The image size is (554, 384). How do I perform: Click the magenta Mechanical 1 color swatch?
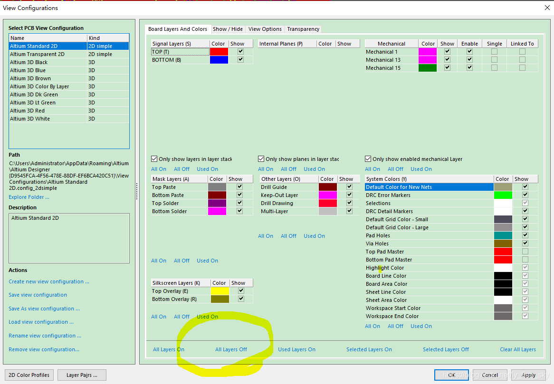[428, 52]
